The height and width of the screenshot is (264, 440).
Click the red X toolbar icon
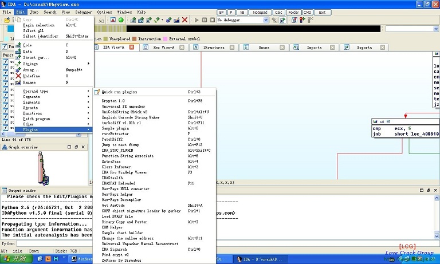184,20
